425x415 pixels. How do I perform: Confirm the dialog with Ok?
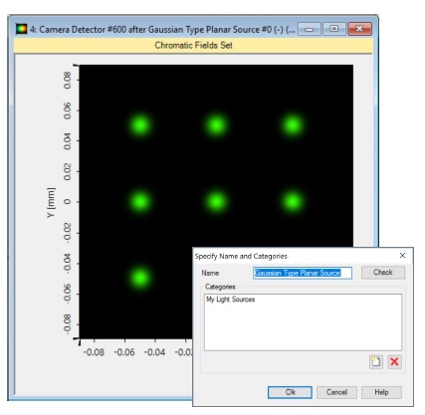click(290, 392)
